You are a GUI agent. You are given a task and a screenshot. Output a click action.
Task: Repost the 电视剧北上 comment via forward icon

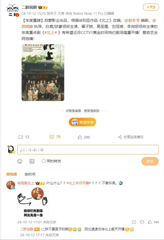(x=134, y=222)
